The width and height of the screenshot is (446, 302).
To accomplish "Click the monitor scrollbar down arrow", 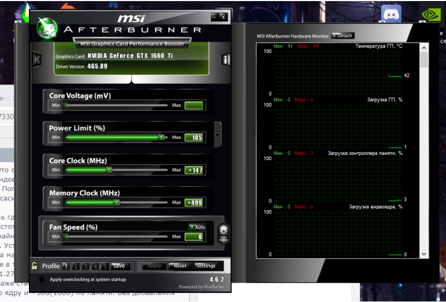I will pos(424,254).
